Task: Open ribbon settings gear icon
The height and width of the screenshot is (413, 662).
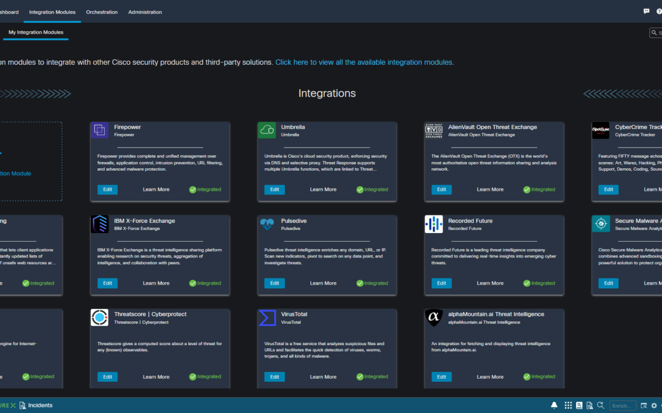Action: (655, 406)
